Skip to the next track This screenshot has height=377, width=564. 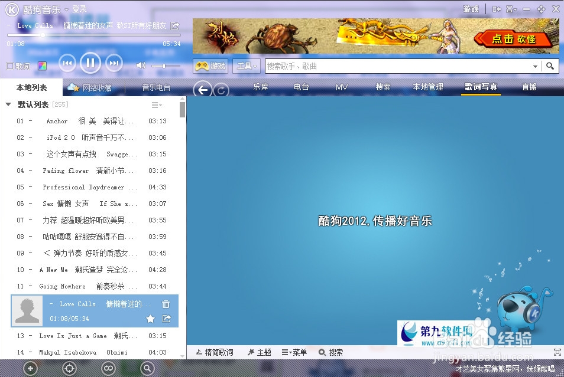coord(114,63)
